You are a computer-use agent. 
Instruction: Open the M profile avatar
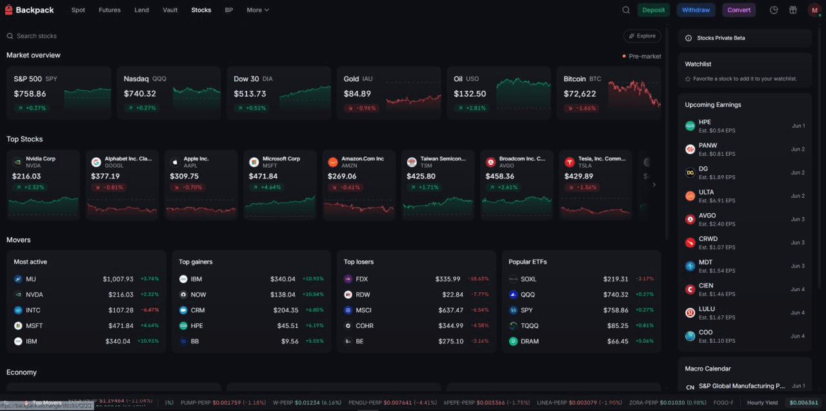coord(814,10)
